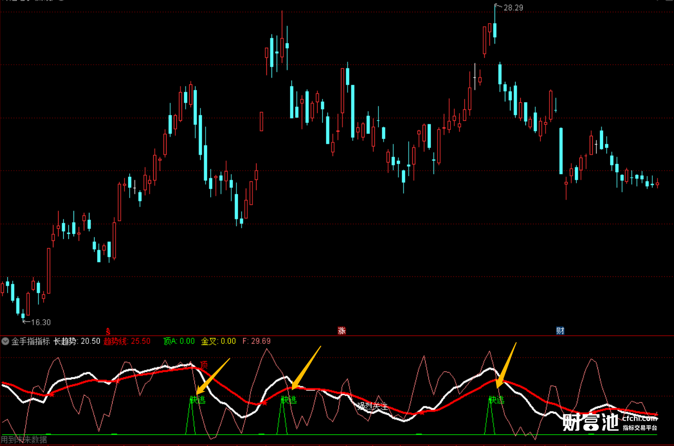
Task: Select the yellow 金叉: 0.00 label
Action: click(218, 341)
